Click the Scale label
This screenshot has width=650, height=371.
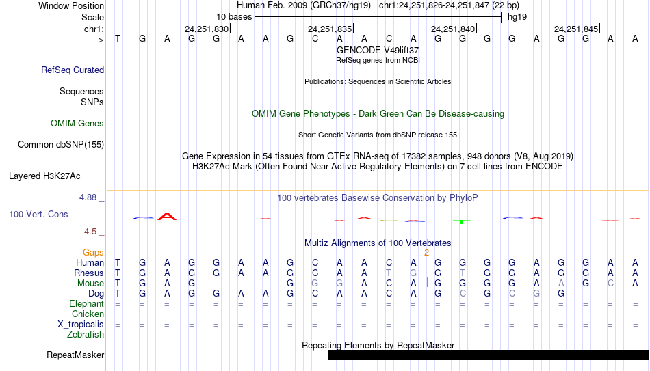coord(93,17)
